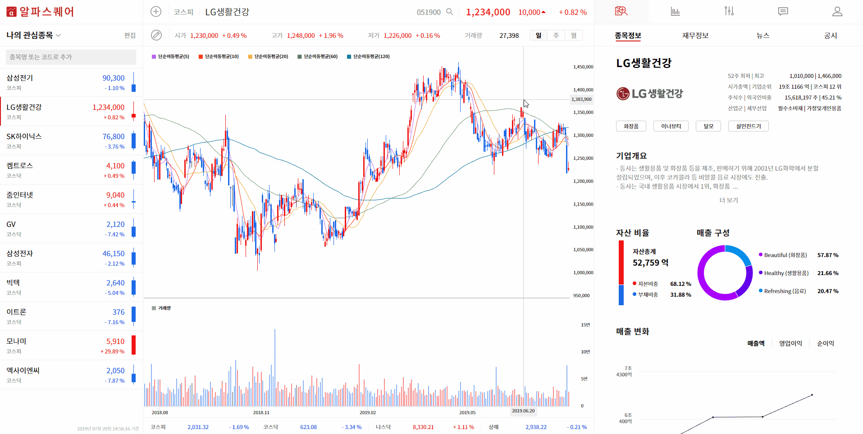Select 모나미 in watchlist
Screen dimensions: 863x434
[x=71, y=346]
